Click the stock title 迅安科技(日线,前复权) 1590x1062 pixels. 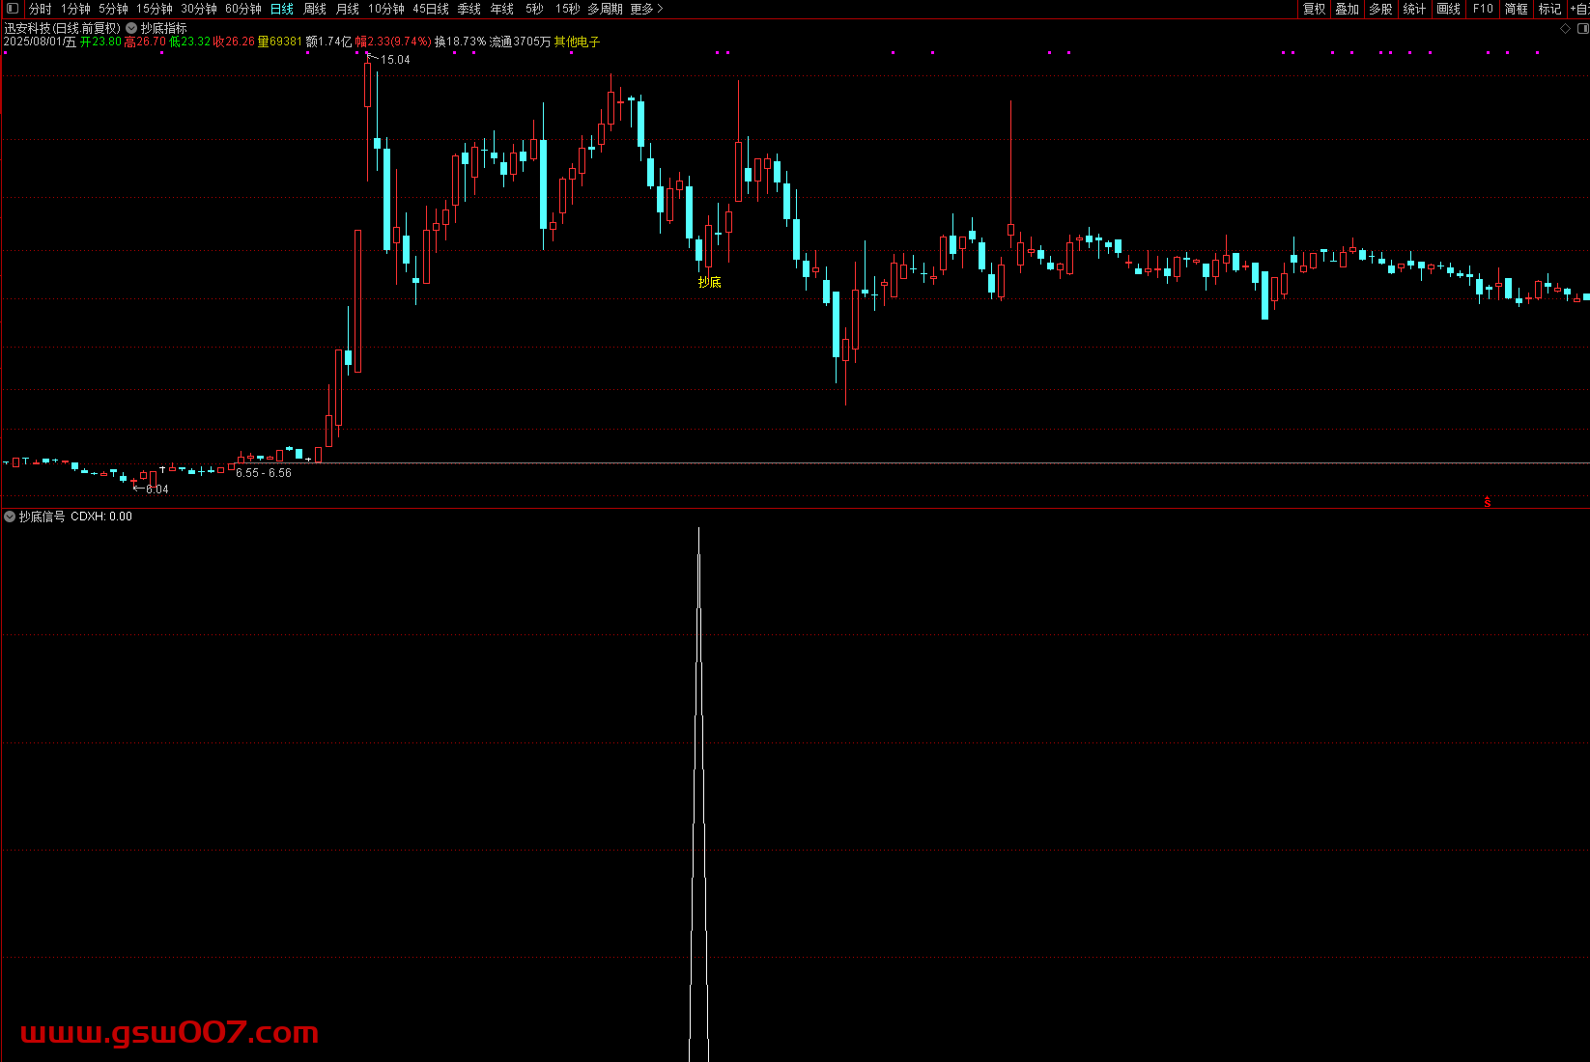pos(63,29)
